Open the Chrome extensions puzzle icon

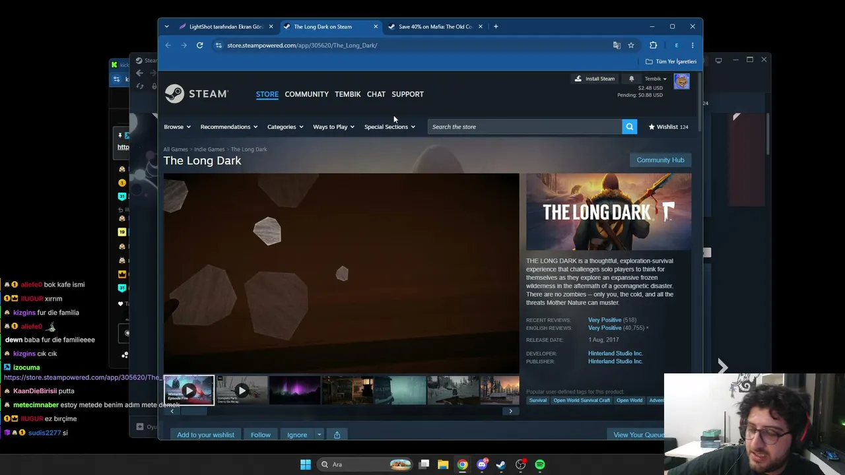coord(653,46)
